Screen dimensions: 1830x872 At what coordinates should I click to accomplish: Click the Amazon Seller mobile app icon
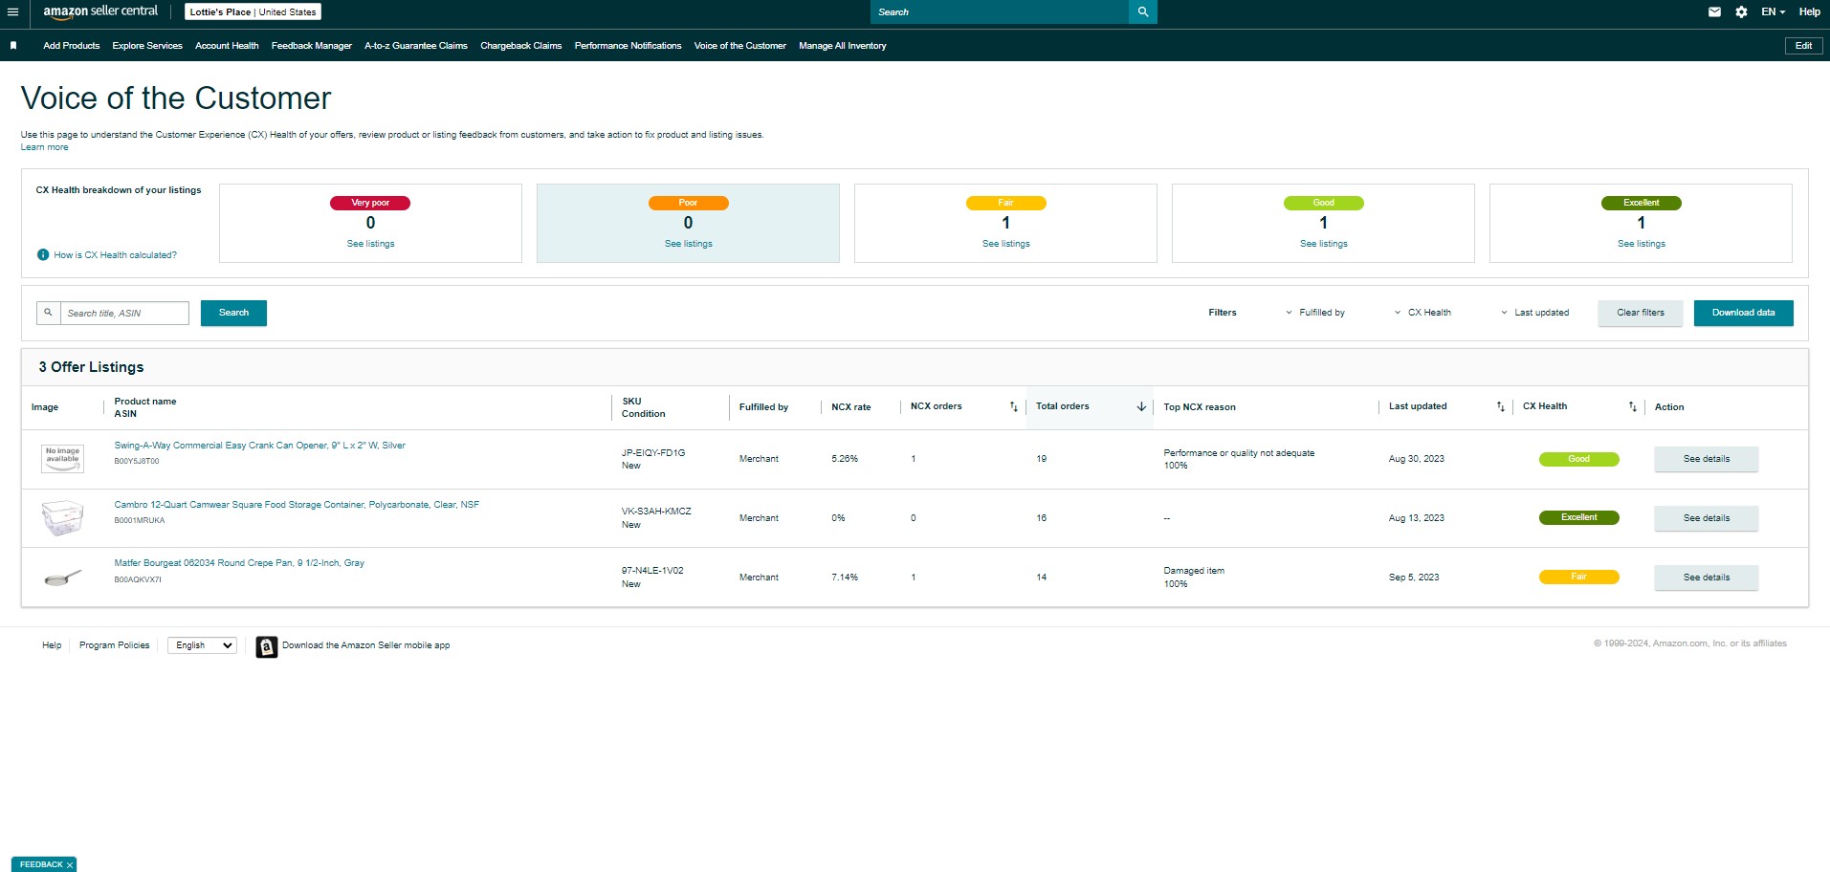(267, 647)
